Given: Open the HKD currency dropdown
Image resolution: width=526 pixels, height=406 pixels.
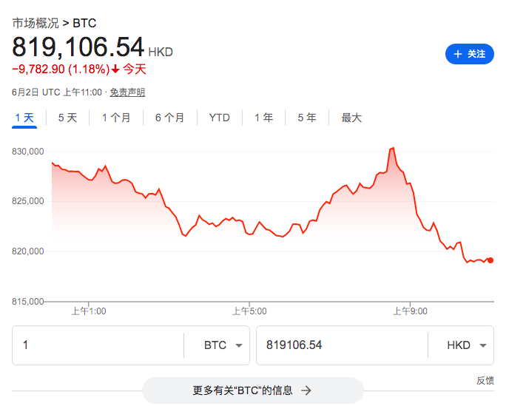Looking at the screenshot, I should [x=482, y=345].
